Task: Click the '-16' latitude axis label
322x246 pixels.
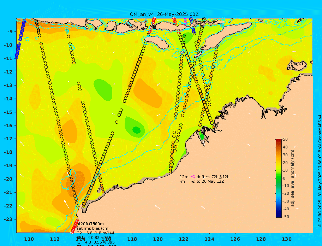Action: pyautogui.click(x=8, y=125)
